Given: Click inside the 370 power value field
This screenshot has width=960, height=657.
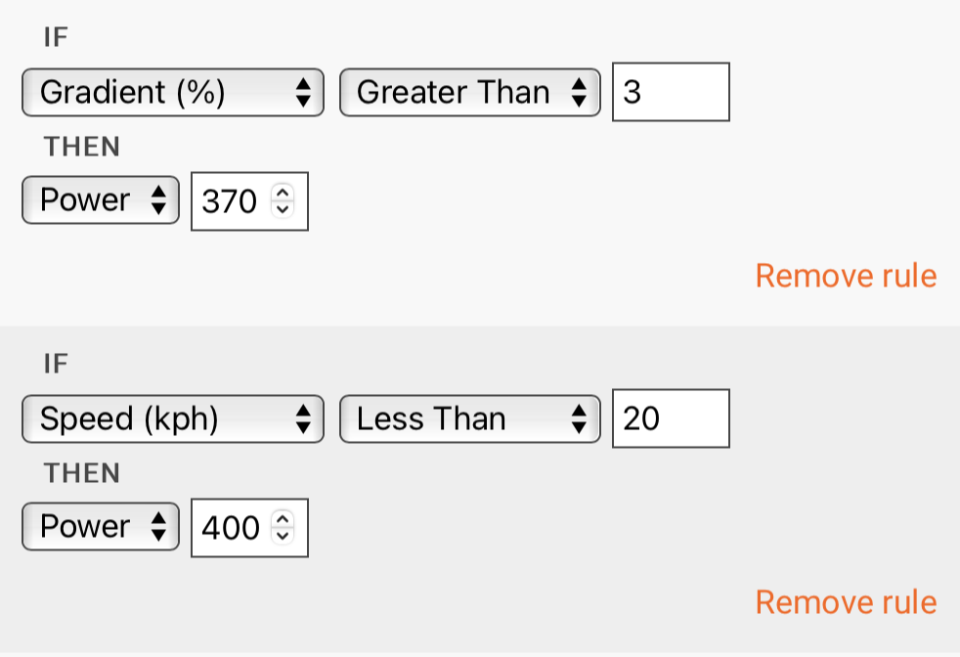Looking at the screenshot, I should click(230, 202).
